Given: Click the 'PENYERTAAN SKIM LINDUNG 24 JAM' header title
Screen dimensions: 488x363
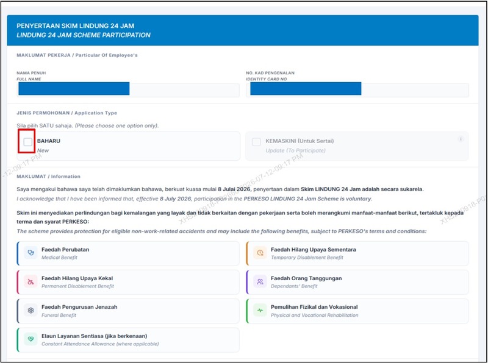Looking at the screenshot, I should tap(75, 26).
